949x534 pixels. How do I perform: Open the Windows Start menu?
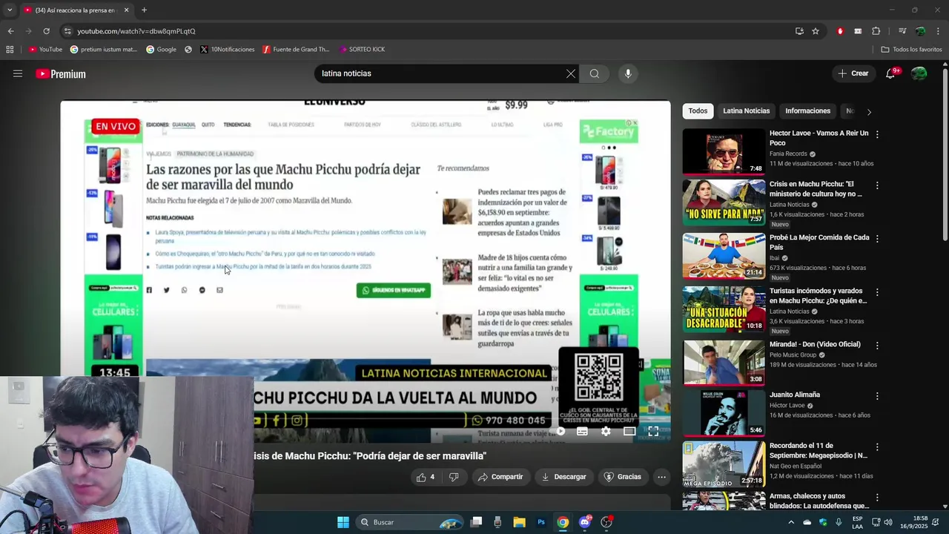[x=343, y=522]
